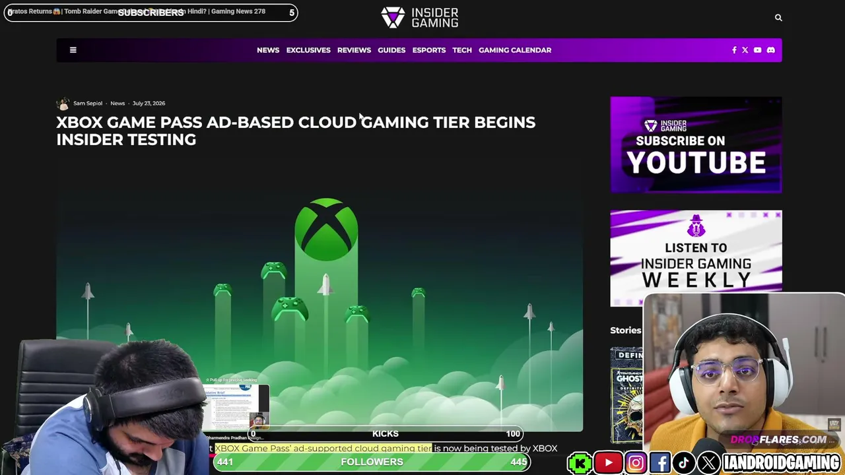Click the small document thumbnail above the KICKS bar

(x=236, y=406)
